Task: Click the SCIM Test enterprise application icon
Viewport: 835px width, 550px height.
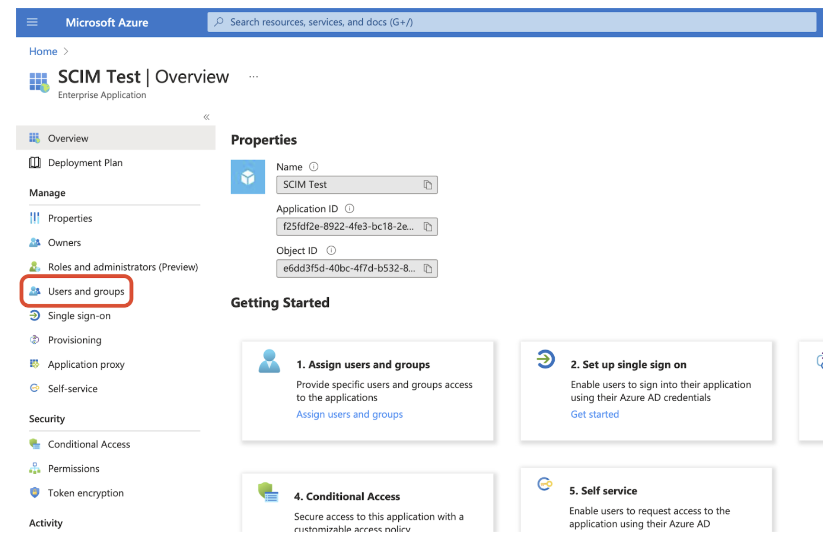Action: pyautogui.click(x=39, y=82)
